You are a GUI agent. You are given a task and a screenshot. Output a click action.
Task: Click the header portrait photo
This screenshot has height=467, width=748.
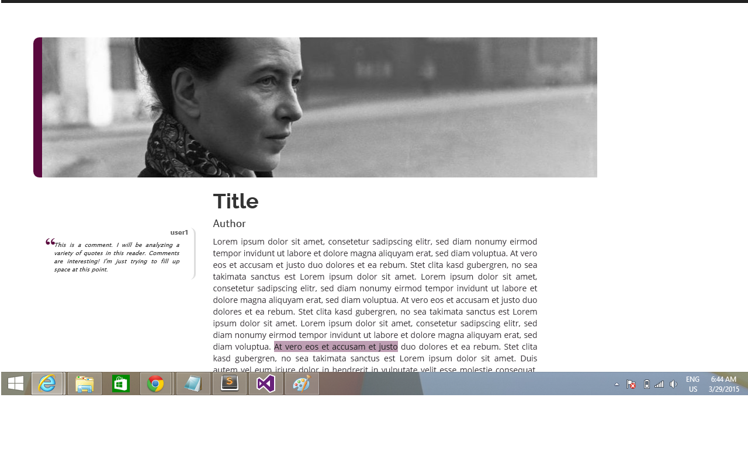320,107
